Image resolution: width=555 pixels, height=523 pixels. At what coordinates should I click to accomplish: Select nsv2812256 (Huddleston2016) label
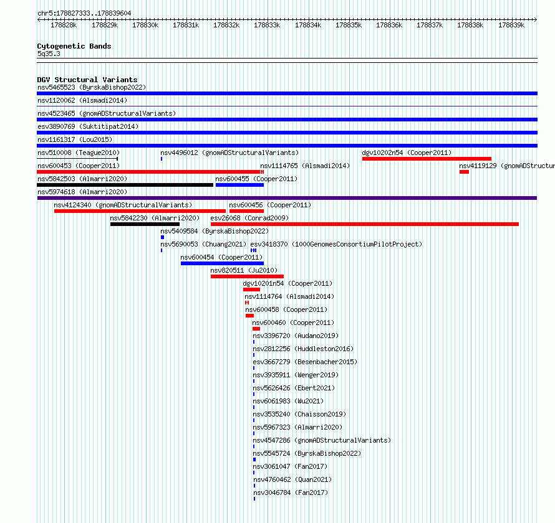303,349
